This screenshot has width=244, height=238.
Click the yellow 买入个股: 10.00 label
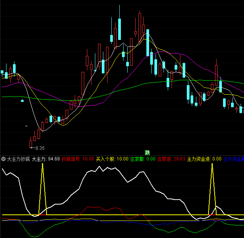tap(112, 159)
